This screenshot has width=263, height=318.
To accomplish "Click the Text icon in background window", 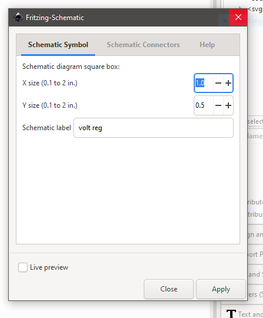I will coord(231,314).
